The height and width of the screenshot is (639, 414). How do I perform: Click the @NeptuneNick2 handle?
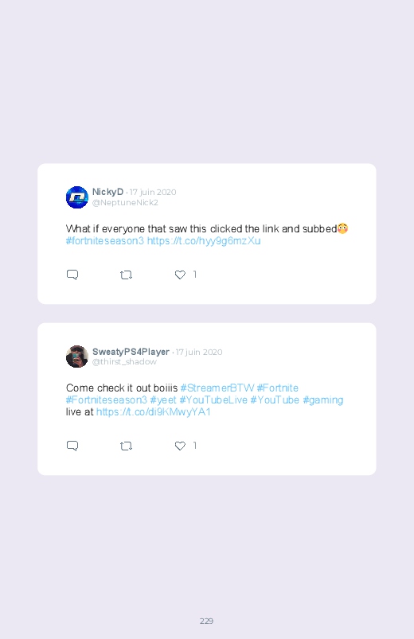coord(125,203)
